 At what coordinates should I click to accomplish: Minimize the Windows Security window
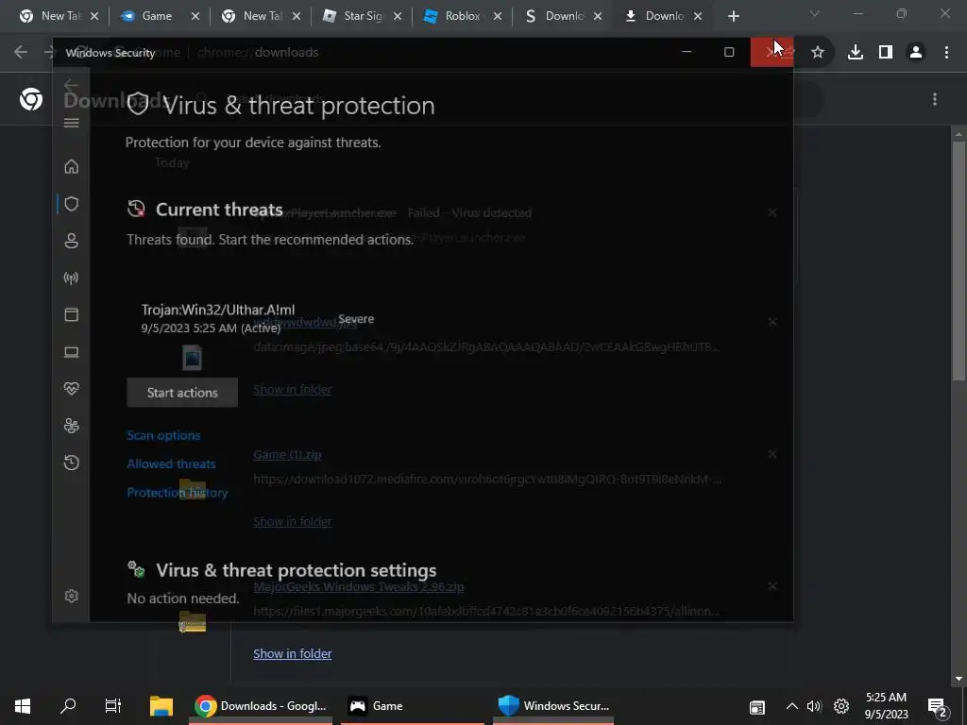[687, 52]
